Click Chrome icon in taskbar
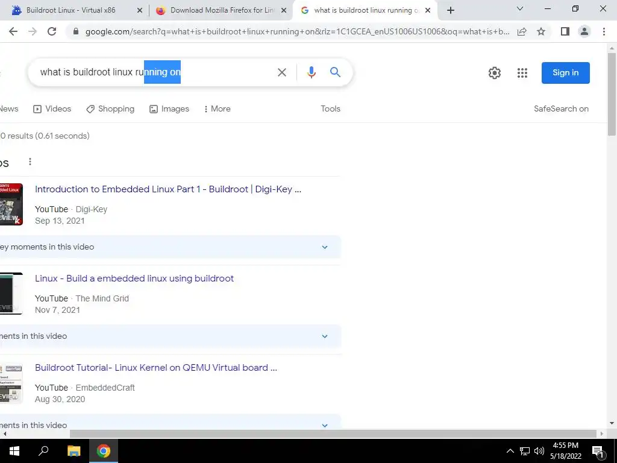The height and width of the screenshot is (463, 617). (104, 451)
